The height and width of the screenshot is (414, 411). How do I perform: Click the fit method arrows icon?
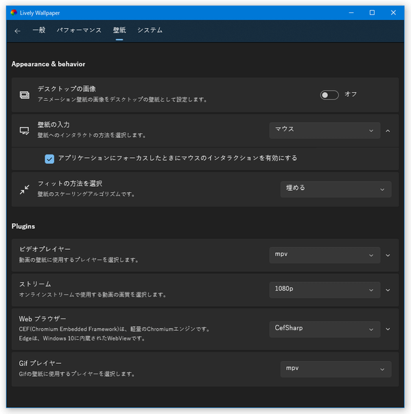pyautogui.click(x=25, y=189)
